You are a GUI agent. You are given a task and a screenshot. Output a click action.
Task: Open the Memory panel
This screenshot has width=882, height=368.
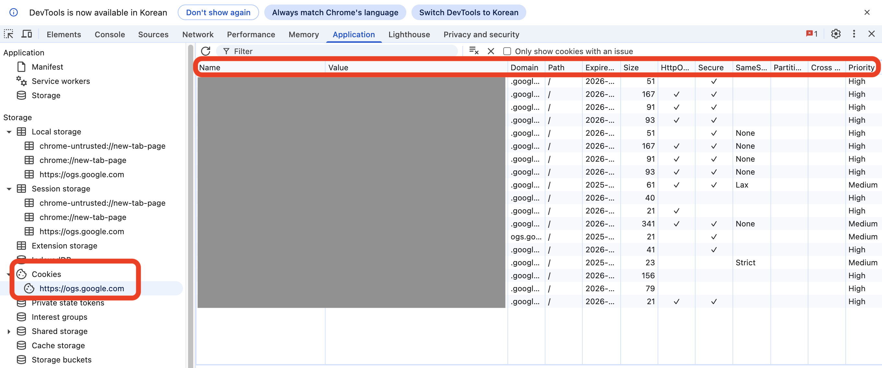304,34
